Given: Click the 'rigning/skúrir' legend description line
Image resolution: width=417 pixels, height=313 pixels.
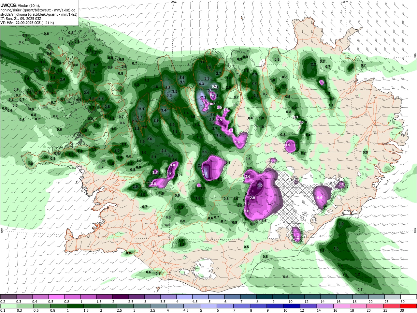Looking at the screenshot, I should click(x=38, y=10).
